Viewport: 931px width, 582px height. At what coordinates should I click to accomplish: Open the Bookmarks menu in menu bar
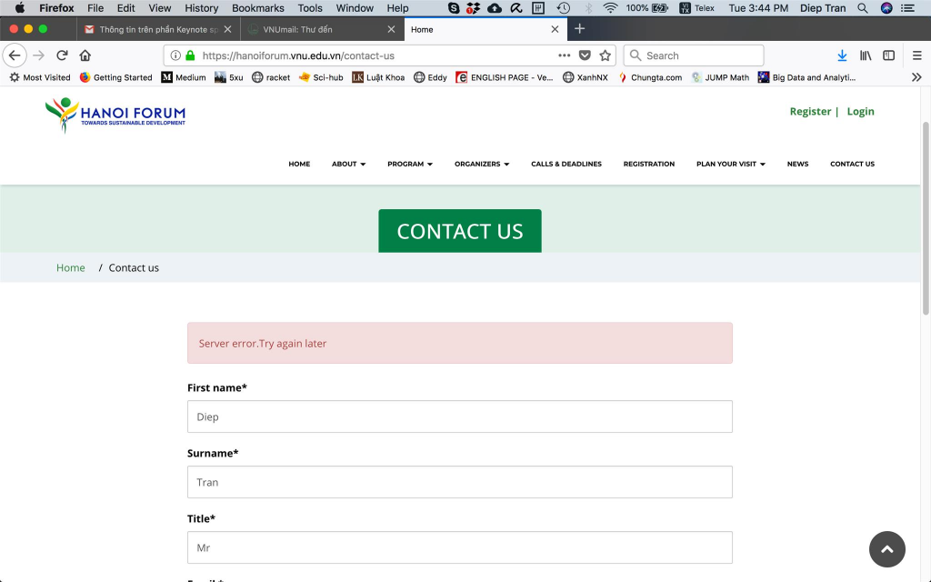tap(258, 8)
